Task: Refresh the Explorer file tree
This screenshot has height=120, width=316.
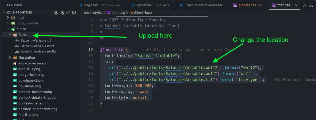Action: click(68, 12)
